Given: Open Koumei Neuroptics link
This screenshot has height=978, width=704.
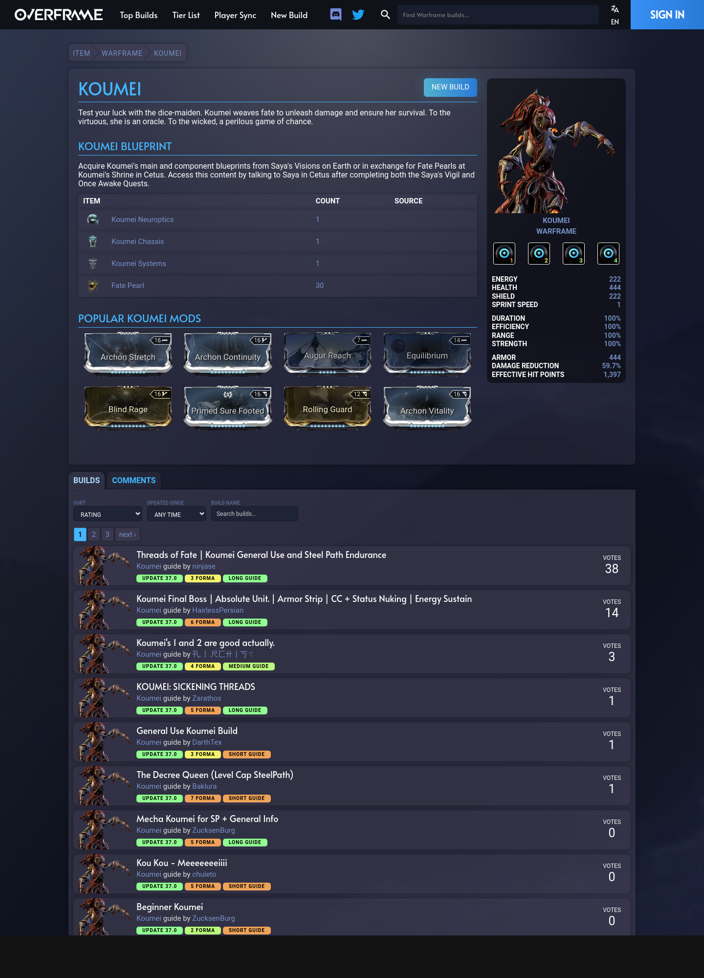Looking at the screenshot, I should pyautogui.click(x=143, y=220).
